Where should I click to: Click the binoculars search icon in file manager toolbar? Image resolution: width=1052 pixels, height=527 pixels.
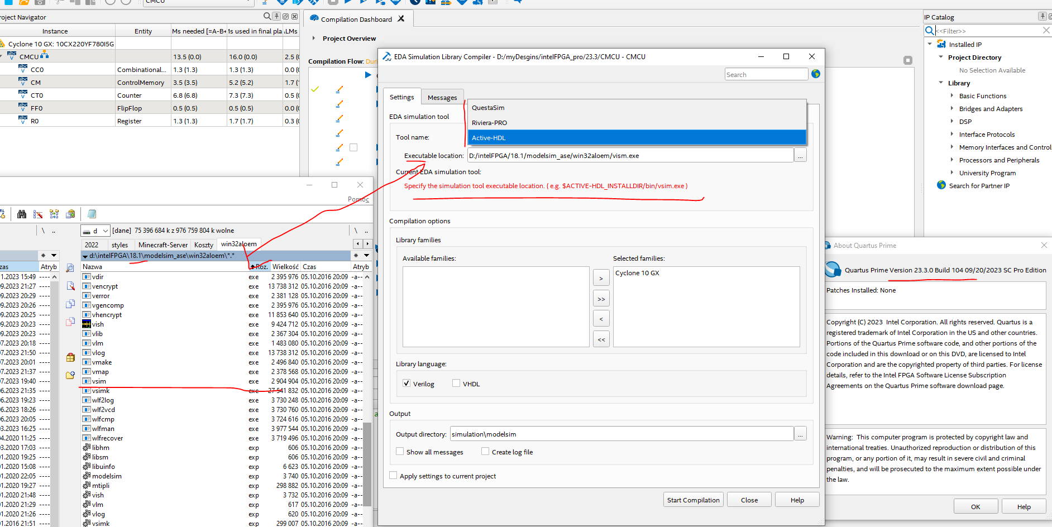22,214
